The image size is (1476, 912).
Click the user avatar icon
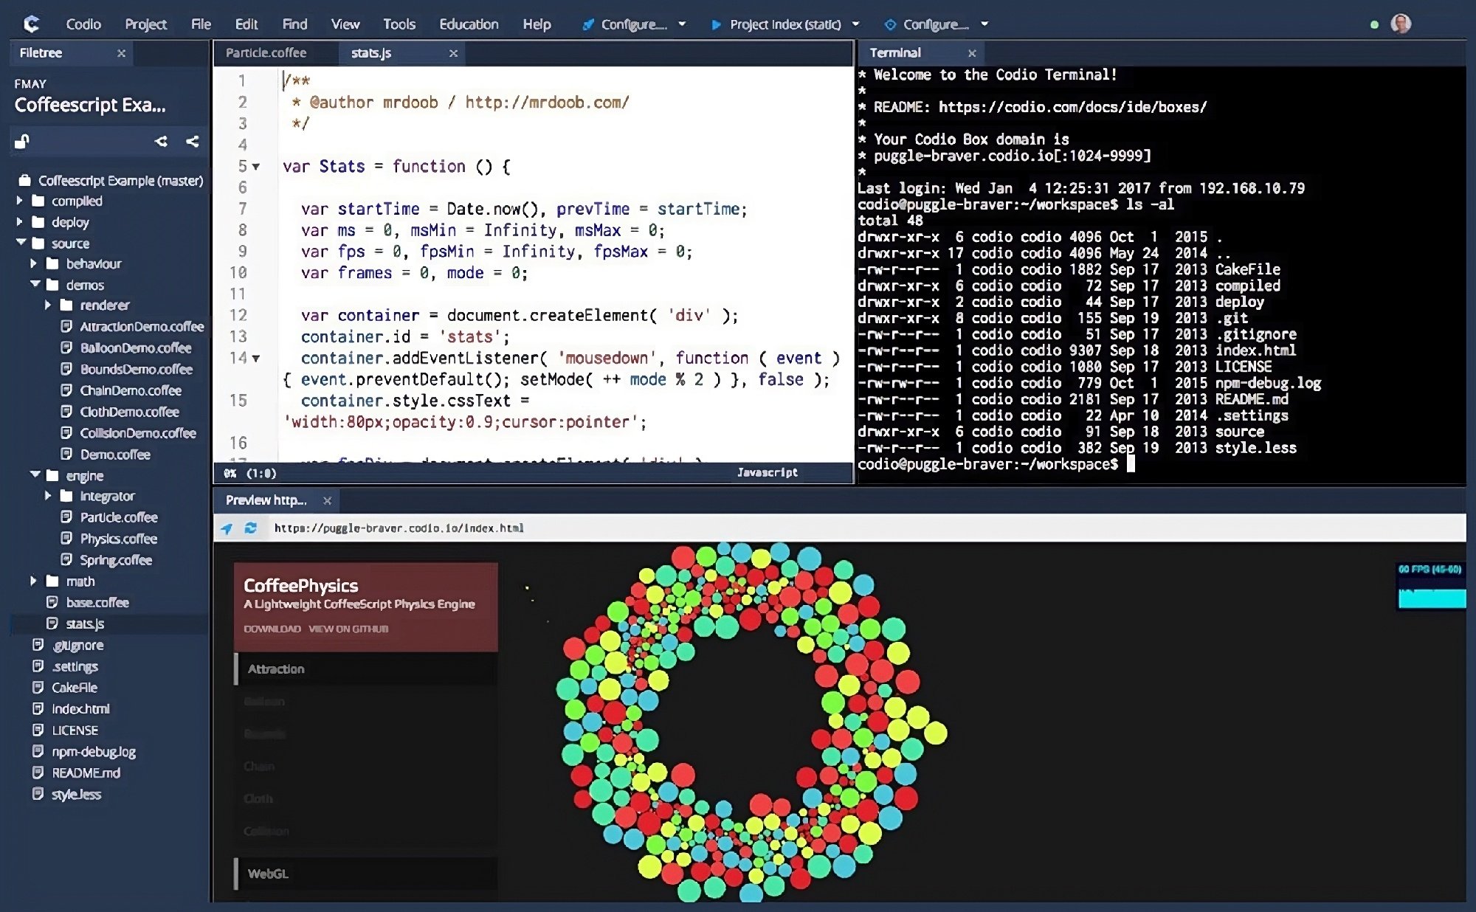click(x=1401, y=24)
